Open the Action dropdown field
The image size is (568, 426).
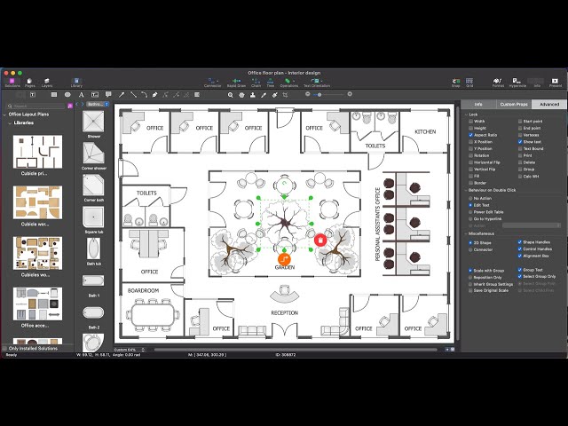coord(532,225)
